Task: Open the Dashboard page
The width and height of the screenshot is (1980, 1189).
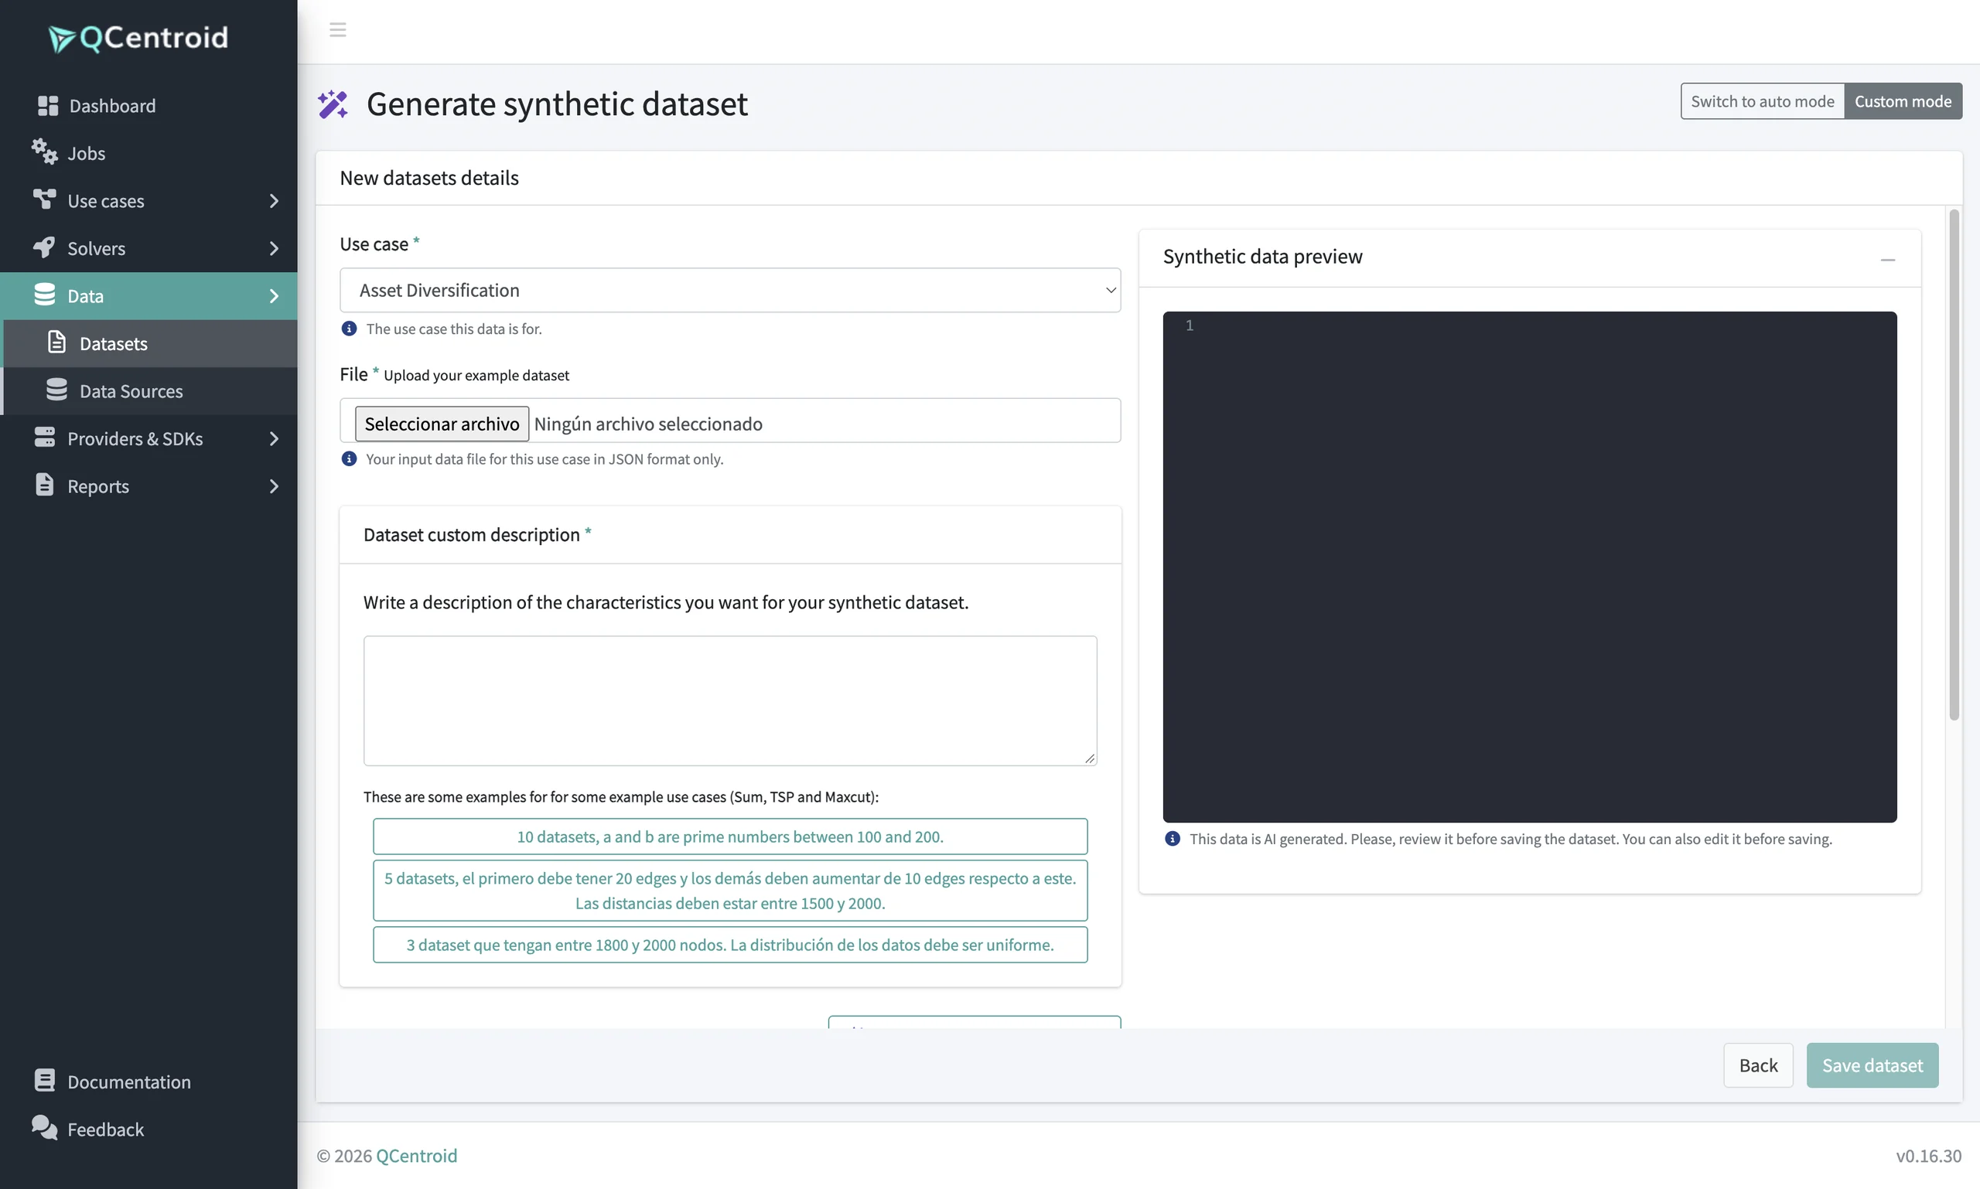Action: pyautogui.click(x=148, y=106)
